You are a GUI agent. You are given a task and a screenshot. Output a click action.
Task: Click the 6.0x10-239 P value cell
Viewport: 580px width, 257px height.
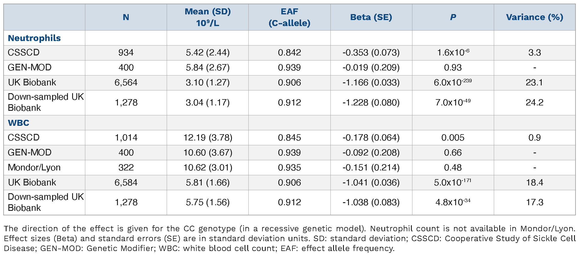click(x=453, y=83)
